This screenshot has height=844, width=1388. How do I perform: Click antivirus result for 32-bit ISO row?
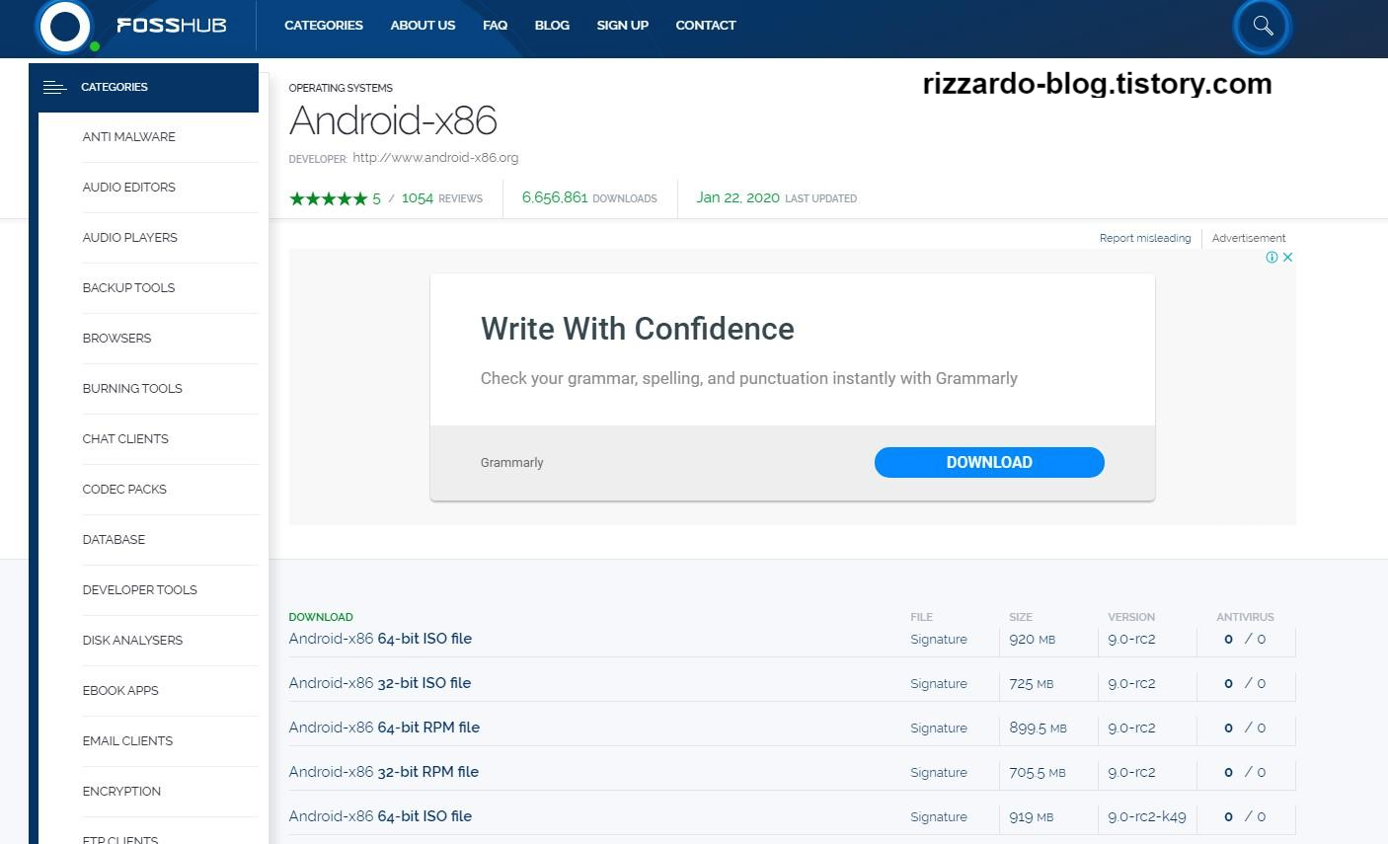click(1245, 684)
